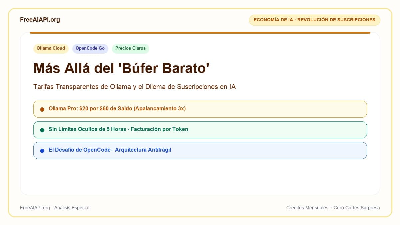Select the OpenCode Go tag

(90, 48)
